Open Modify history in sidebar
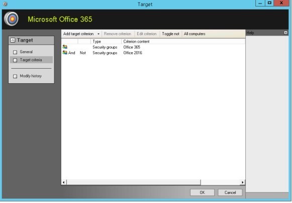Screen dimensions: 292x203 pos(31,76)
